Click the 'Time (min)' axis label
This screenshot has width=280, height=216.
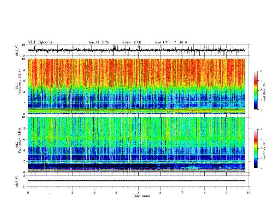(141, 196)
